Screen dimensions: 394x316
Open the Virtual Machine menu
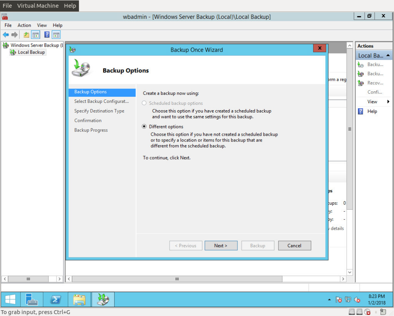tap(38, 5)
